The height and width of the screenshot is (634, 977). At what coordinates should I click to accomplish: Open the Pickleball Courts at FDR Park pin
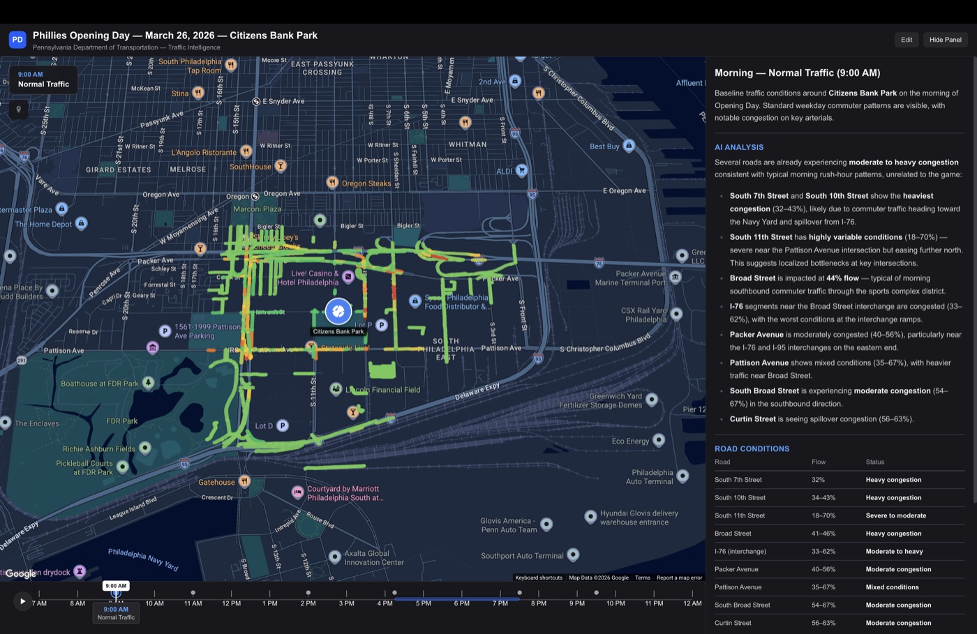pos(123,467)
